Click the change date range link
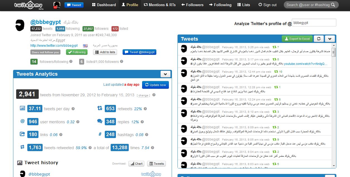 [x=143, y=95]
